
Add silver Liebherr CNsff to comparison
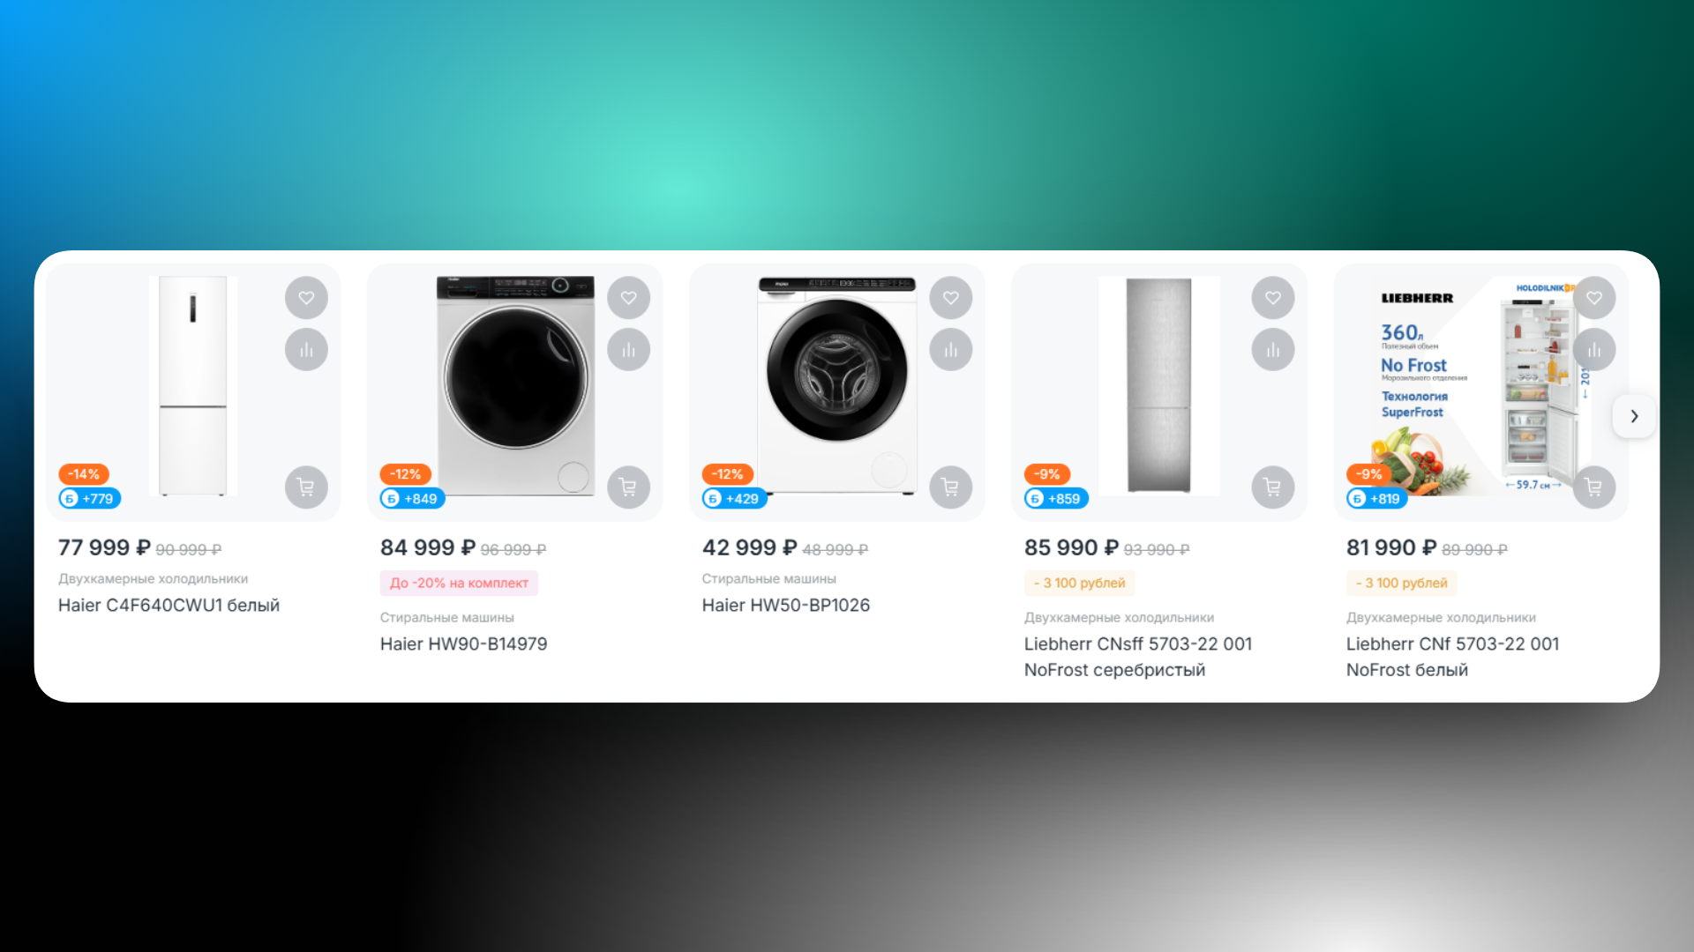tap(1272, 350)
